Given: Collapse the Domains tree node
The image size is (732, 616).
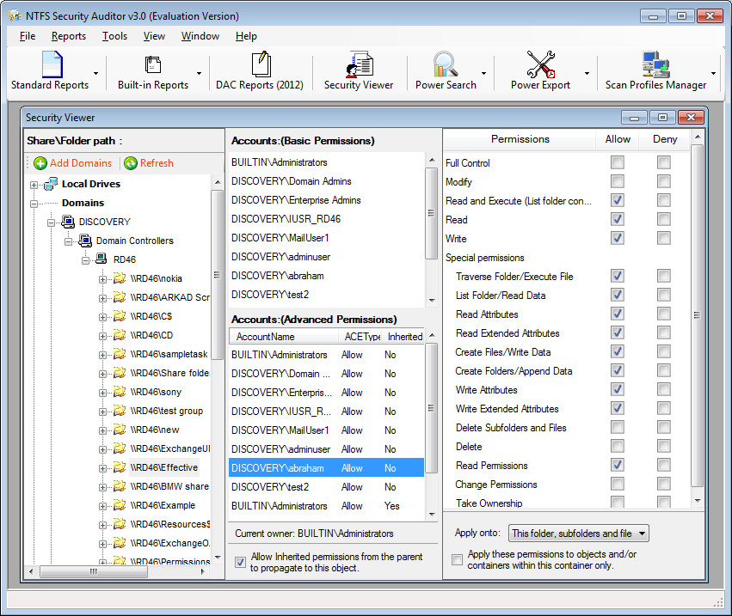Looking at the screenshot, I should point(34,204).
